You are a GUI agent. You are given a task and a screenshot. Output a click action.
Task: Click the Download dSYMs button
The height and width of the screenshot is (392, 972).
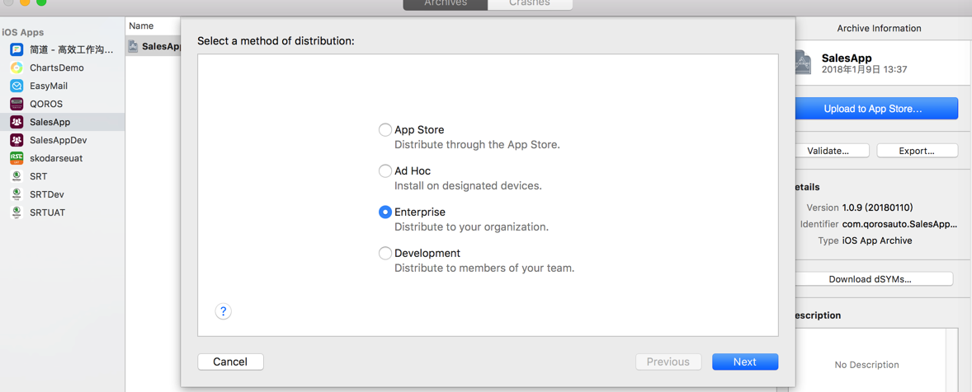(870, 279)
